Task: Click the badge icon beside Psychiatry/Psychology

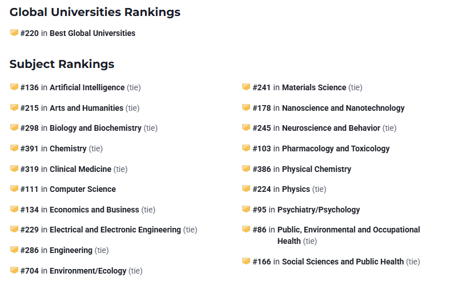Action: click(246, 209)
